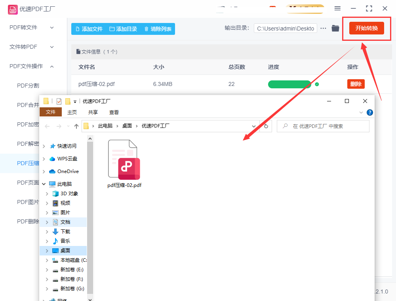Open the 主页 ribbon tab in File Explorer

click(72, 112)
